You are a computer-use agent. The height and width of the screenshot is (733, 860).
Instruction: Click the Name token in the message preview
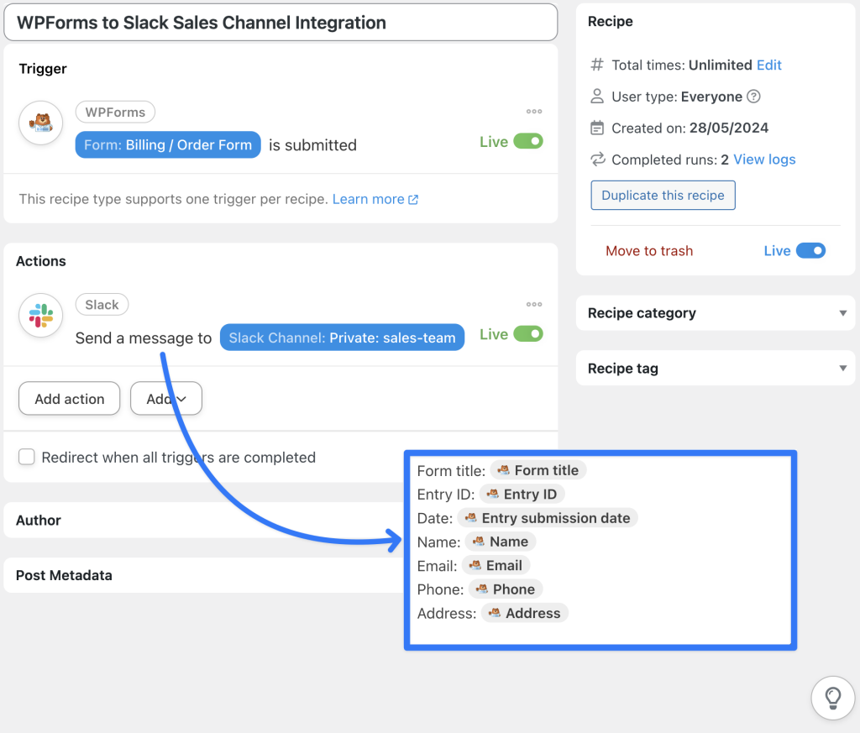click(x=500, y=542)
